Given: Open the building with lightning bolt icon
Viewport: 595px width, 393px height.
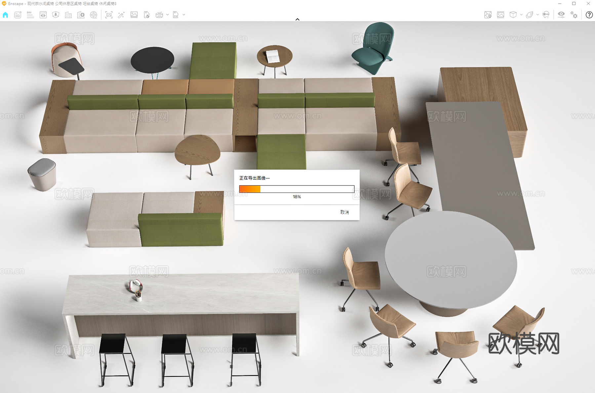Looking at the screenshot, I should tap(81, 15).
